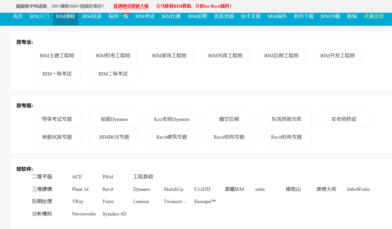392x229 pixels.
Task: Open the Lumion software link
Action: pos(141,201)
